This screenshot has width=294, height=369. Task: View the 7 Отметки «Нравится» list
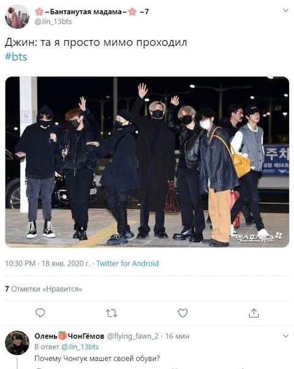point(43,289)
